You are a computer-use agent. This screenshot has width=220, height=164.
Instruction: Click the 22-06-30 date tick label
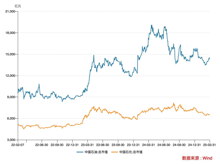pos(42,145)
